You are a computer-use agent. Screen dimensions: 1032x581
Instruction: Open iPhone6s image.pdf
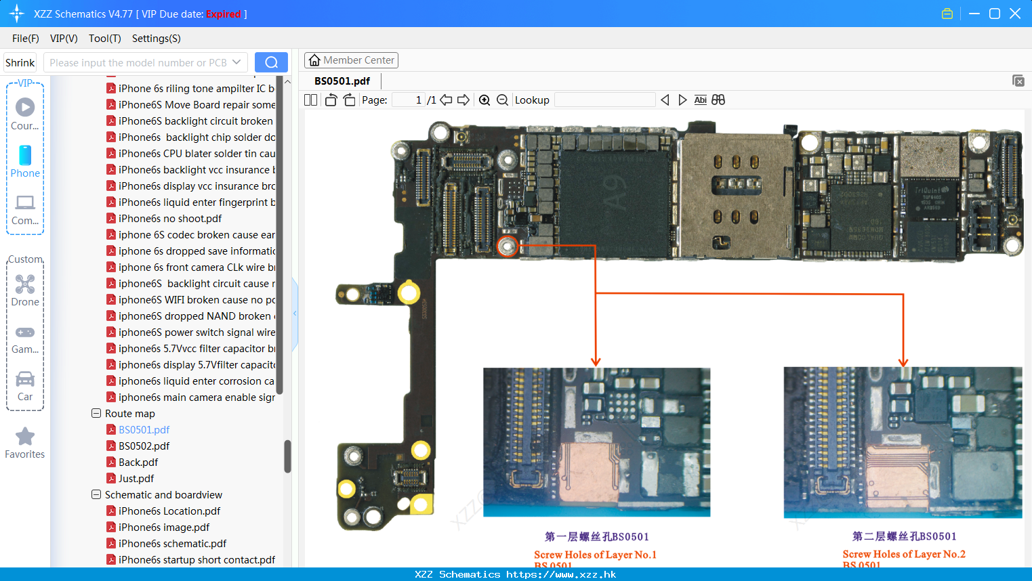[164, 527]
